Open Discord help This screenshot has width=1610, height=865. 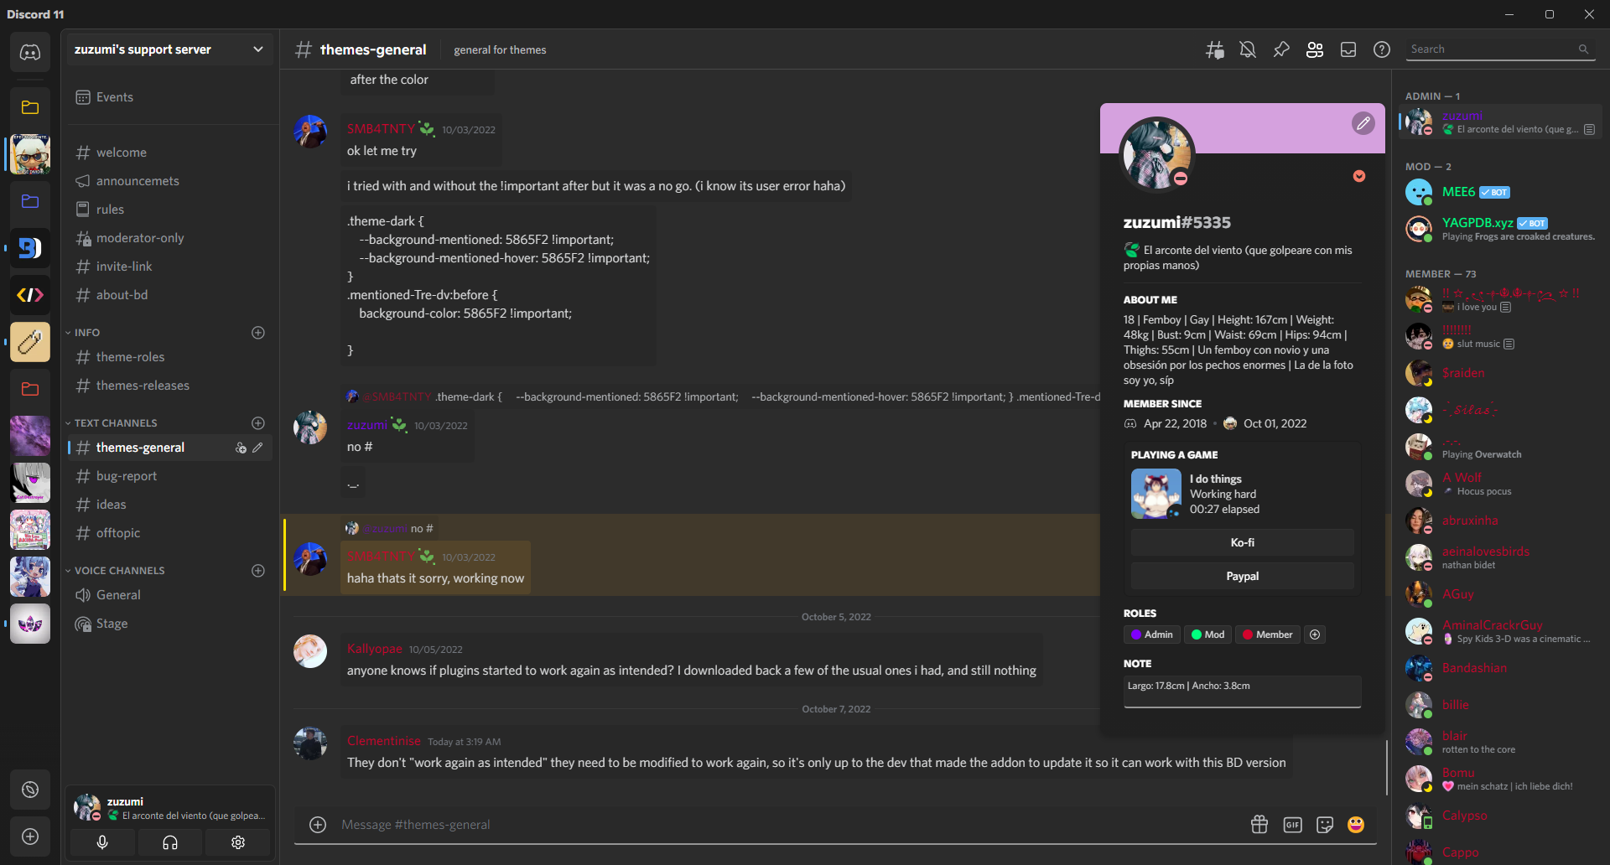coord(1381,49)
